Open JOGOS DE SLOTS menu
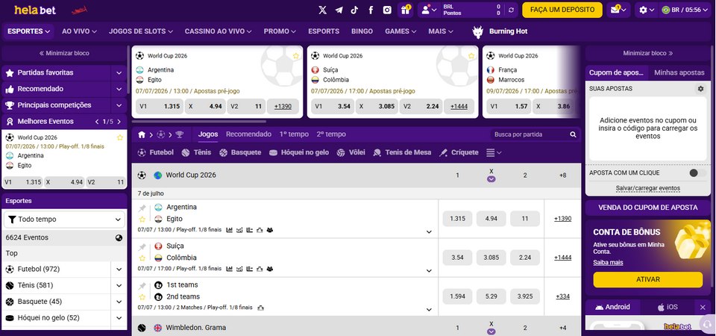 [141, 31]
